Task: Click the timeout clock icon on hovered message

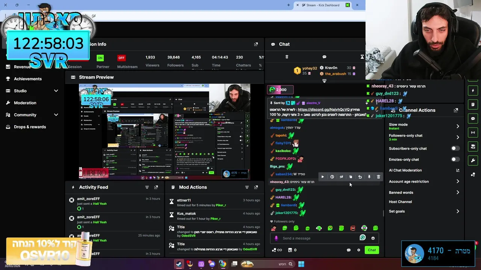Action: point(332,177)
